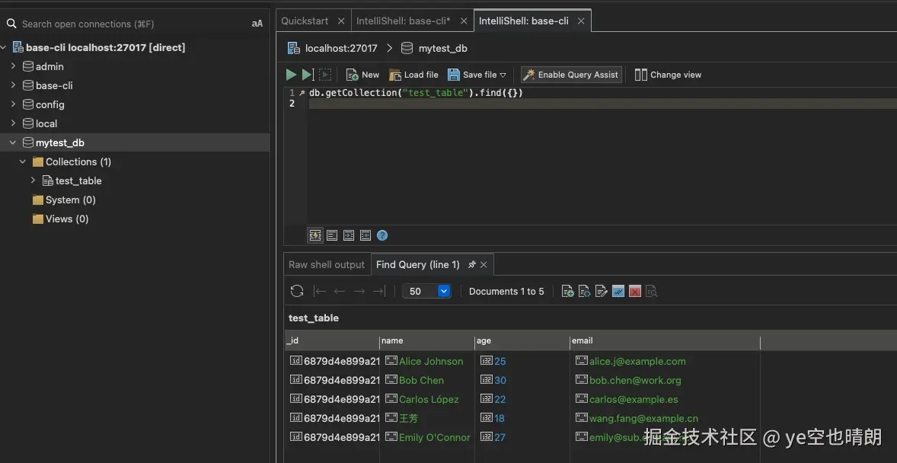Click the Change view button
Image resolution: width=897 pixels, height=463 pixels.
click(668, 75)
